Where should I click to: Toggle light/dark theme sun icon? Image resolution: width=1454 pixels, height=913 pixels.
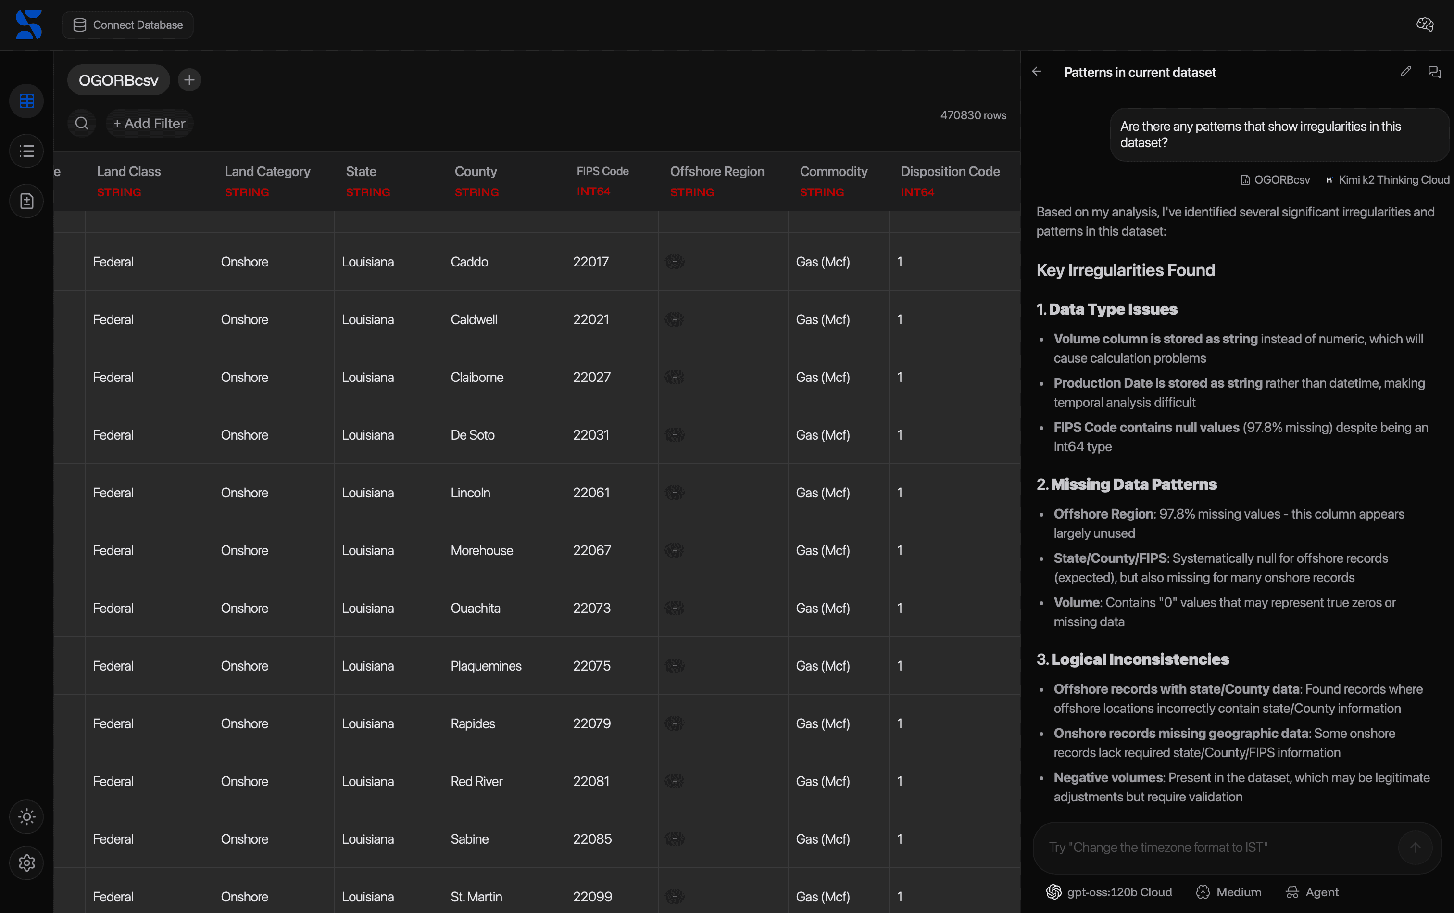coord(26,817)
